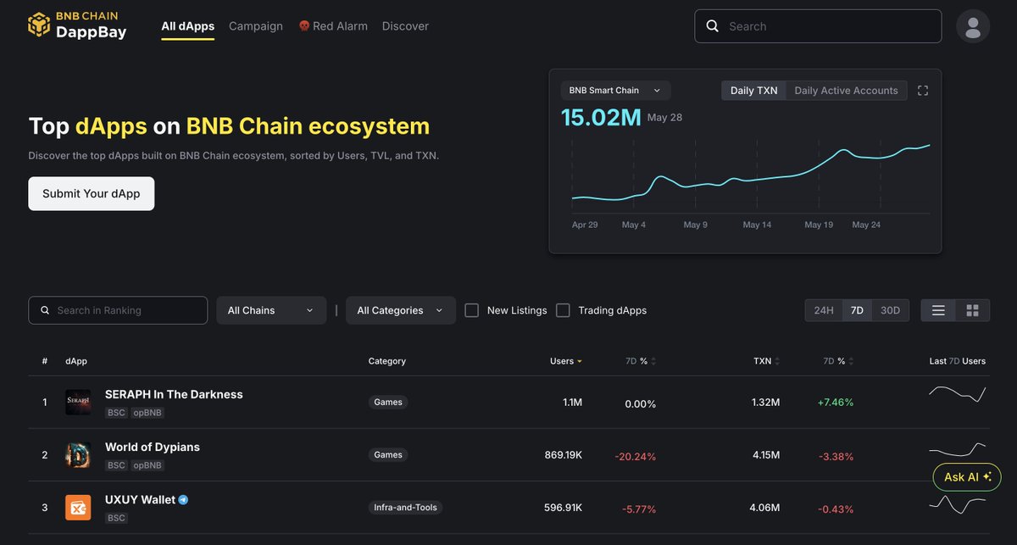Open SERAPH last 7D users sparkline
This screenshot has height=545, width=1017.
958,394
